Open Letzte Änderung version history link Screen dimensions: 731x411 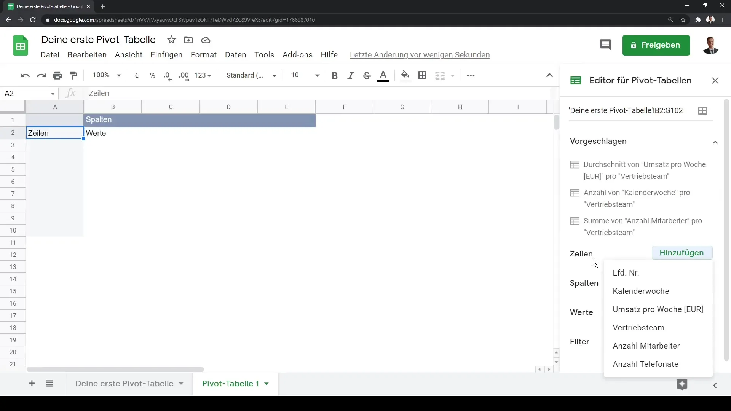(x=420, y=55)
